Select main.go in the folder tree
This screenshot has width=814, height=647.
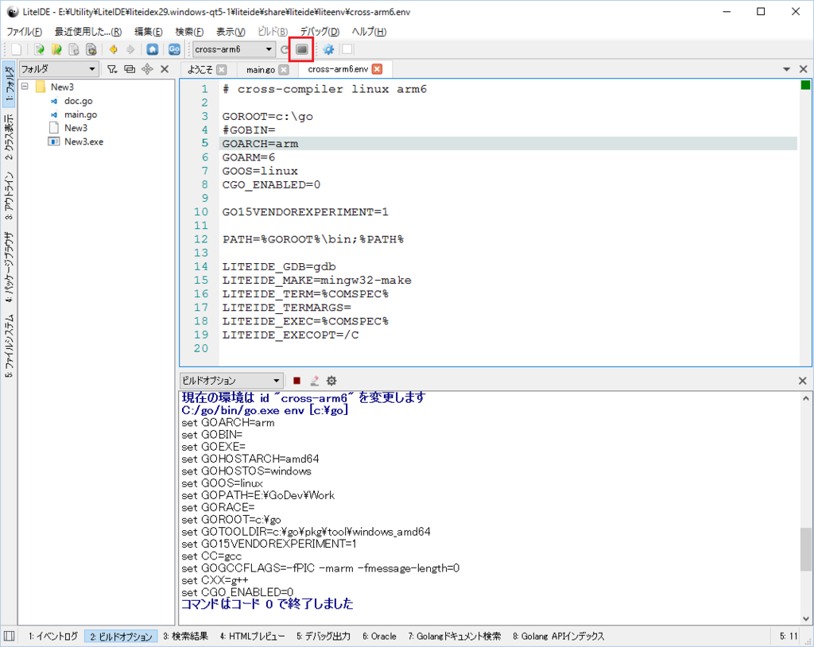coord(80,114)
